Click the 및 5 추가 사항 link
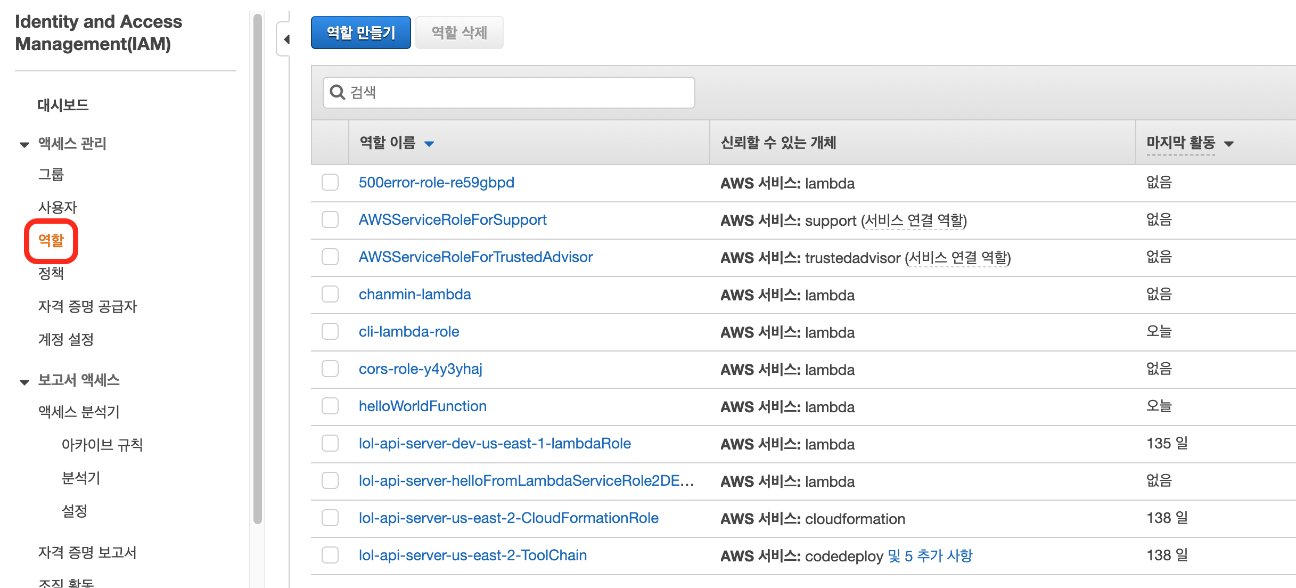Viewport: 1296px width, 588px height. coord(930,556)
